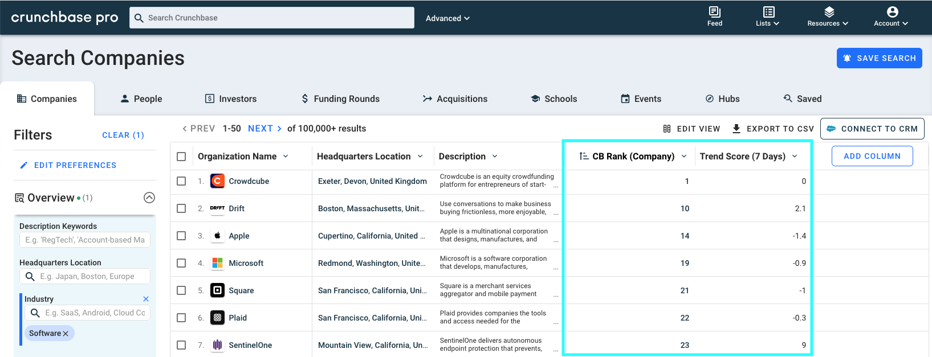Screen dimensions: 932x357
Task: Go to the Next page of results
Action: (x=265, y=129)
